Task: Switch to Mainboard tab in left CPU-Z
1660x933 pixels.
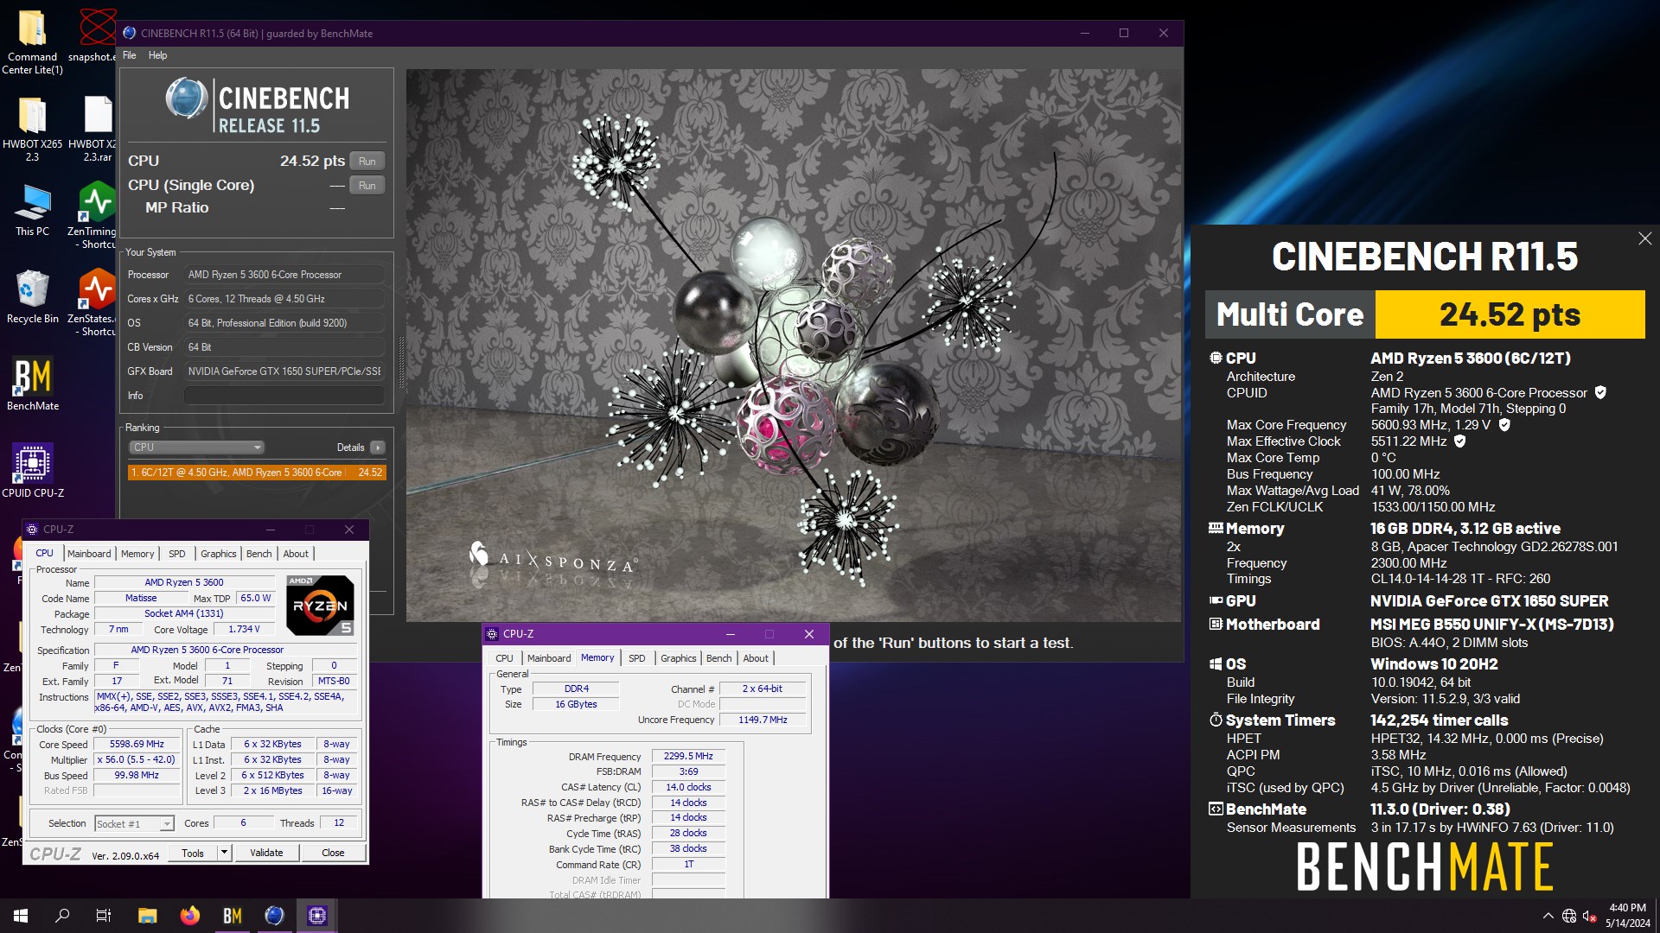Action: point(89,554)
